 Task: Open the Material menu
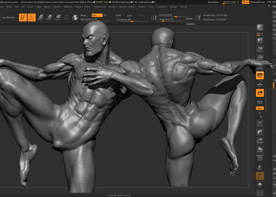click(x=68, y=7)
